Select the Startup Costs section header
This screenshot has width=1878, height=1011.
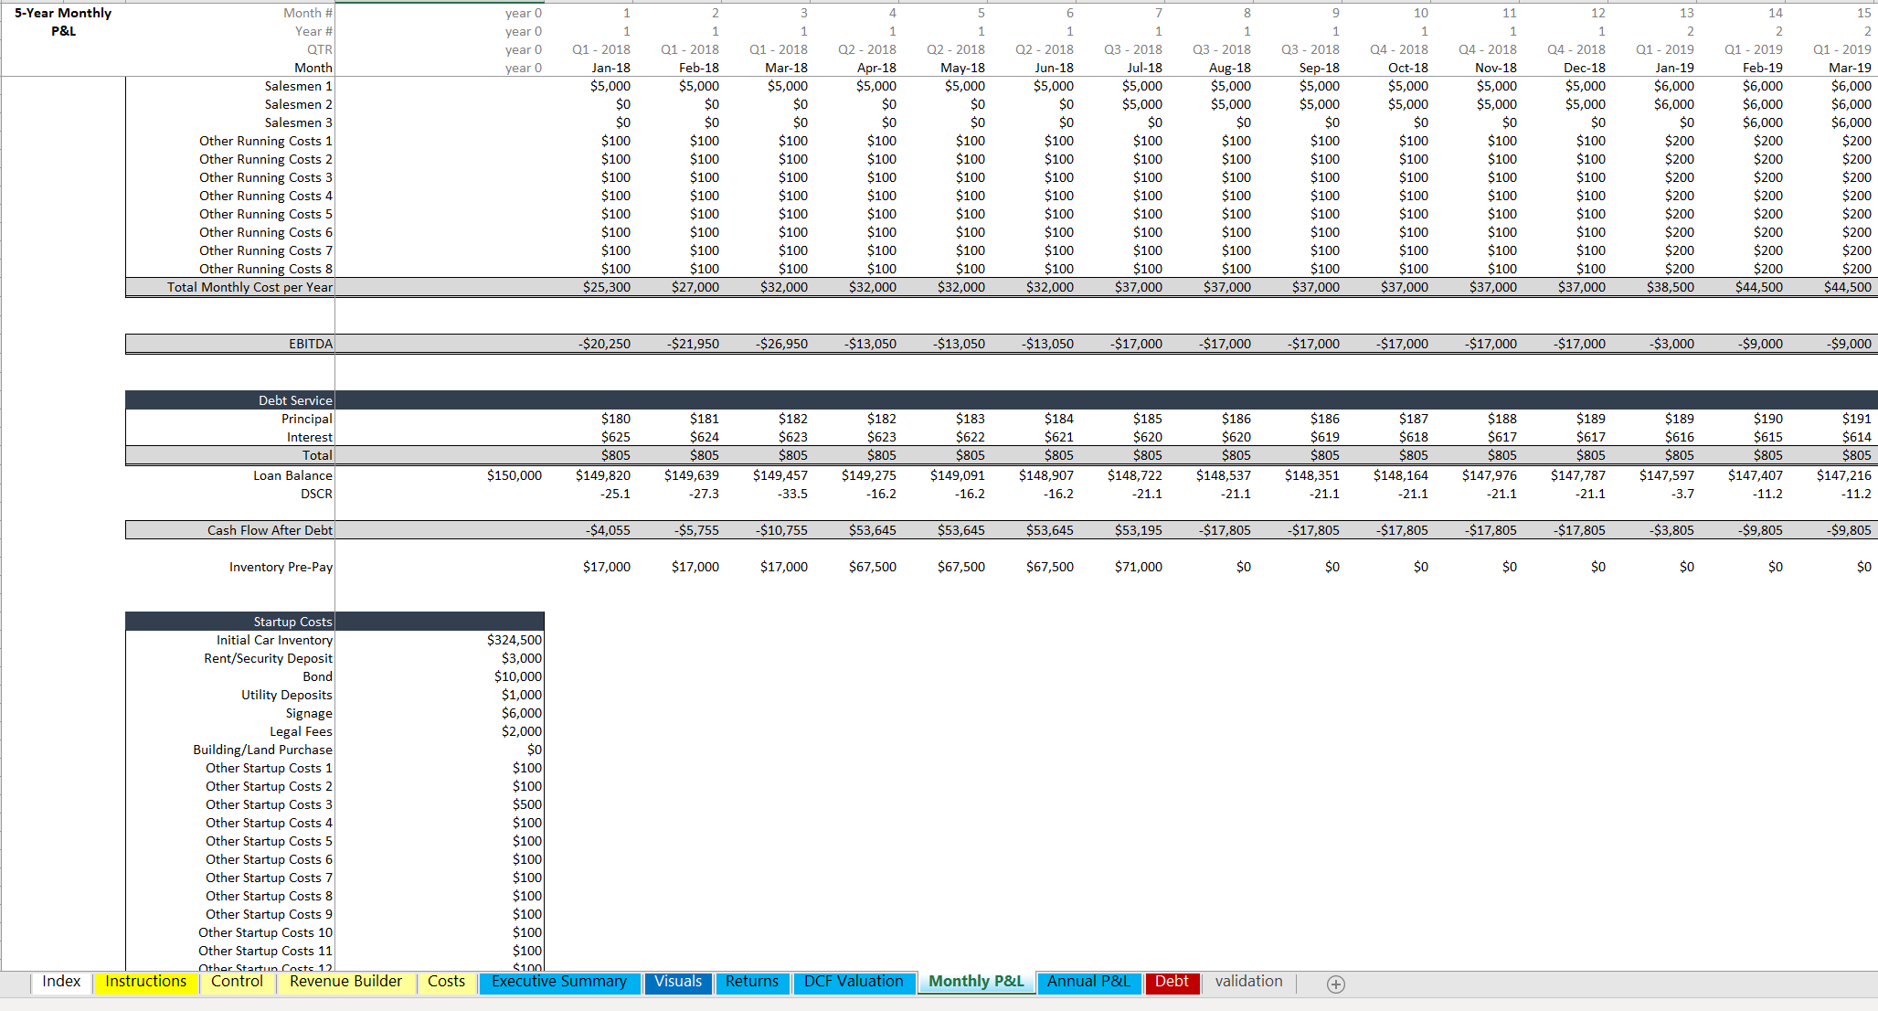(x=292, y=622)
